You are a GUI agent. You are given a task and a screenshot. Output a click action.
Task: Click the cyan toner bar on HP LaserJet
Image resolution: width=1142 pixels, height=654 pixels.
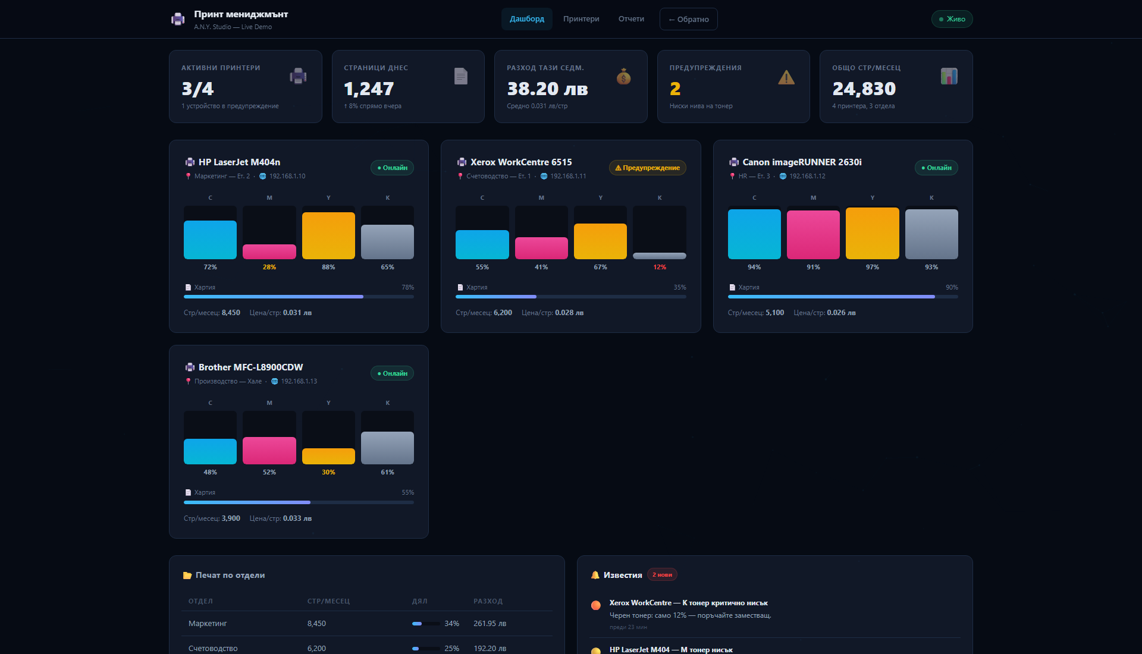(210, 240)
